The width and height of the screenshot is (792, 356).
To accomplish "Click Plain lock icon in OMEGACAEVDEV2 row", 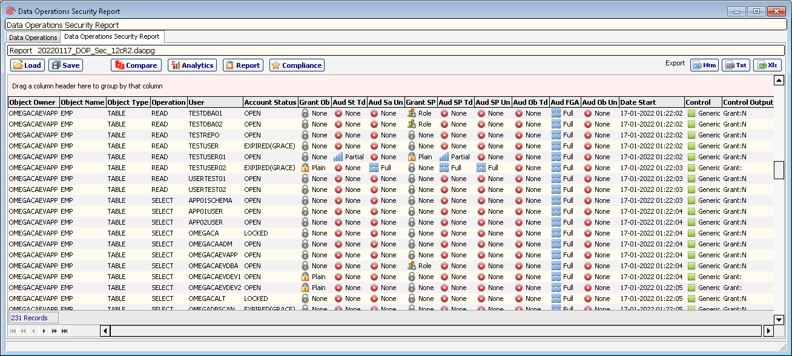I will point(305,288).
